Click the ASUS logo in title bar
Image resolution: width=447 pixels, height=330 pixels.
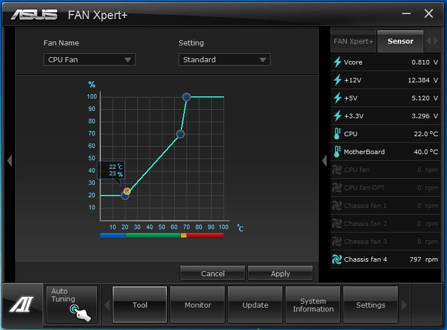34,15
